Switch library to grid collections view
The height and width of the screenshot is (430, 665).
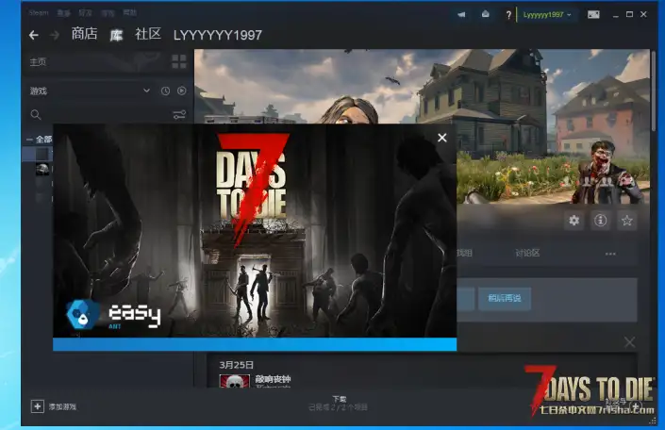(x=179, y=61)
